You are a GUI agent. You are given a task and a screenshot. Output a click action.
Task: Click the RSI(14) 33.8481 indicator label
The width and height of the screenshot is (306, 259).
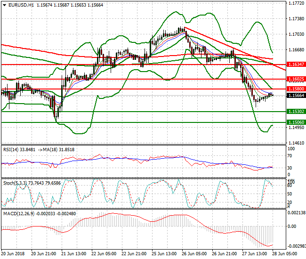click(x=19, y=150)
